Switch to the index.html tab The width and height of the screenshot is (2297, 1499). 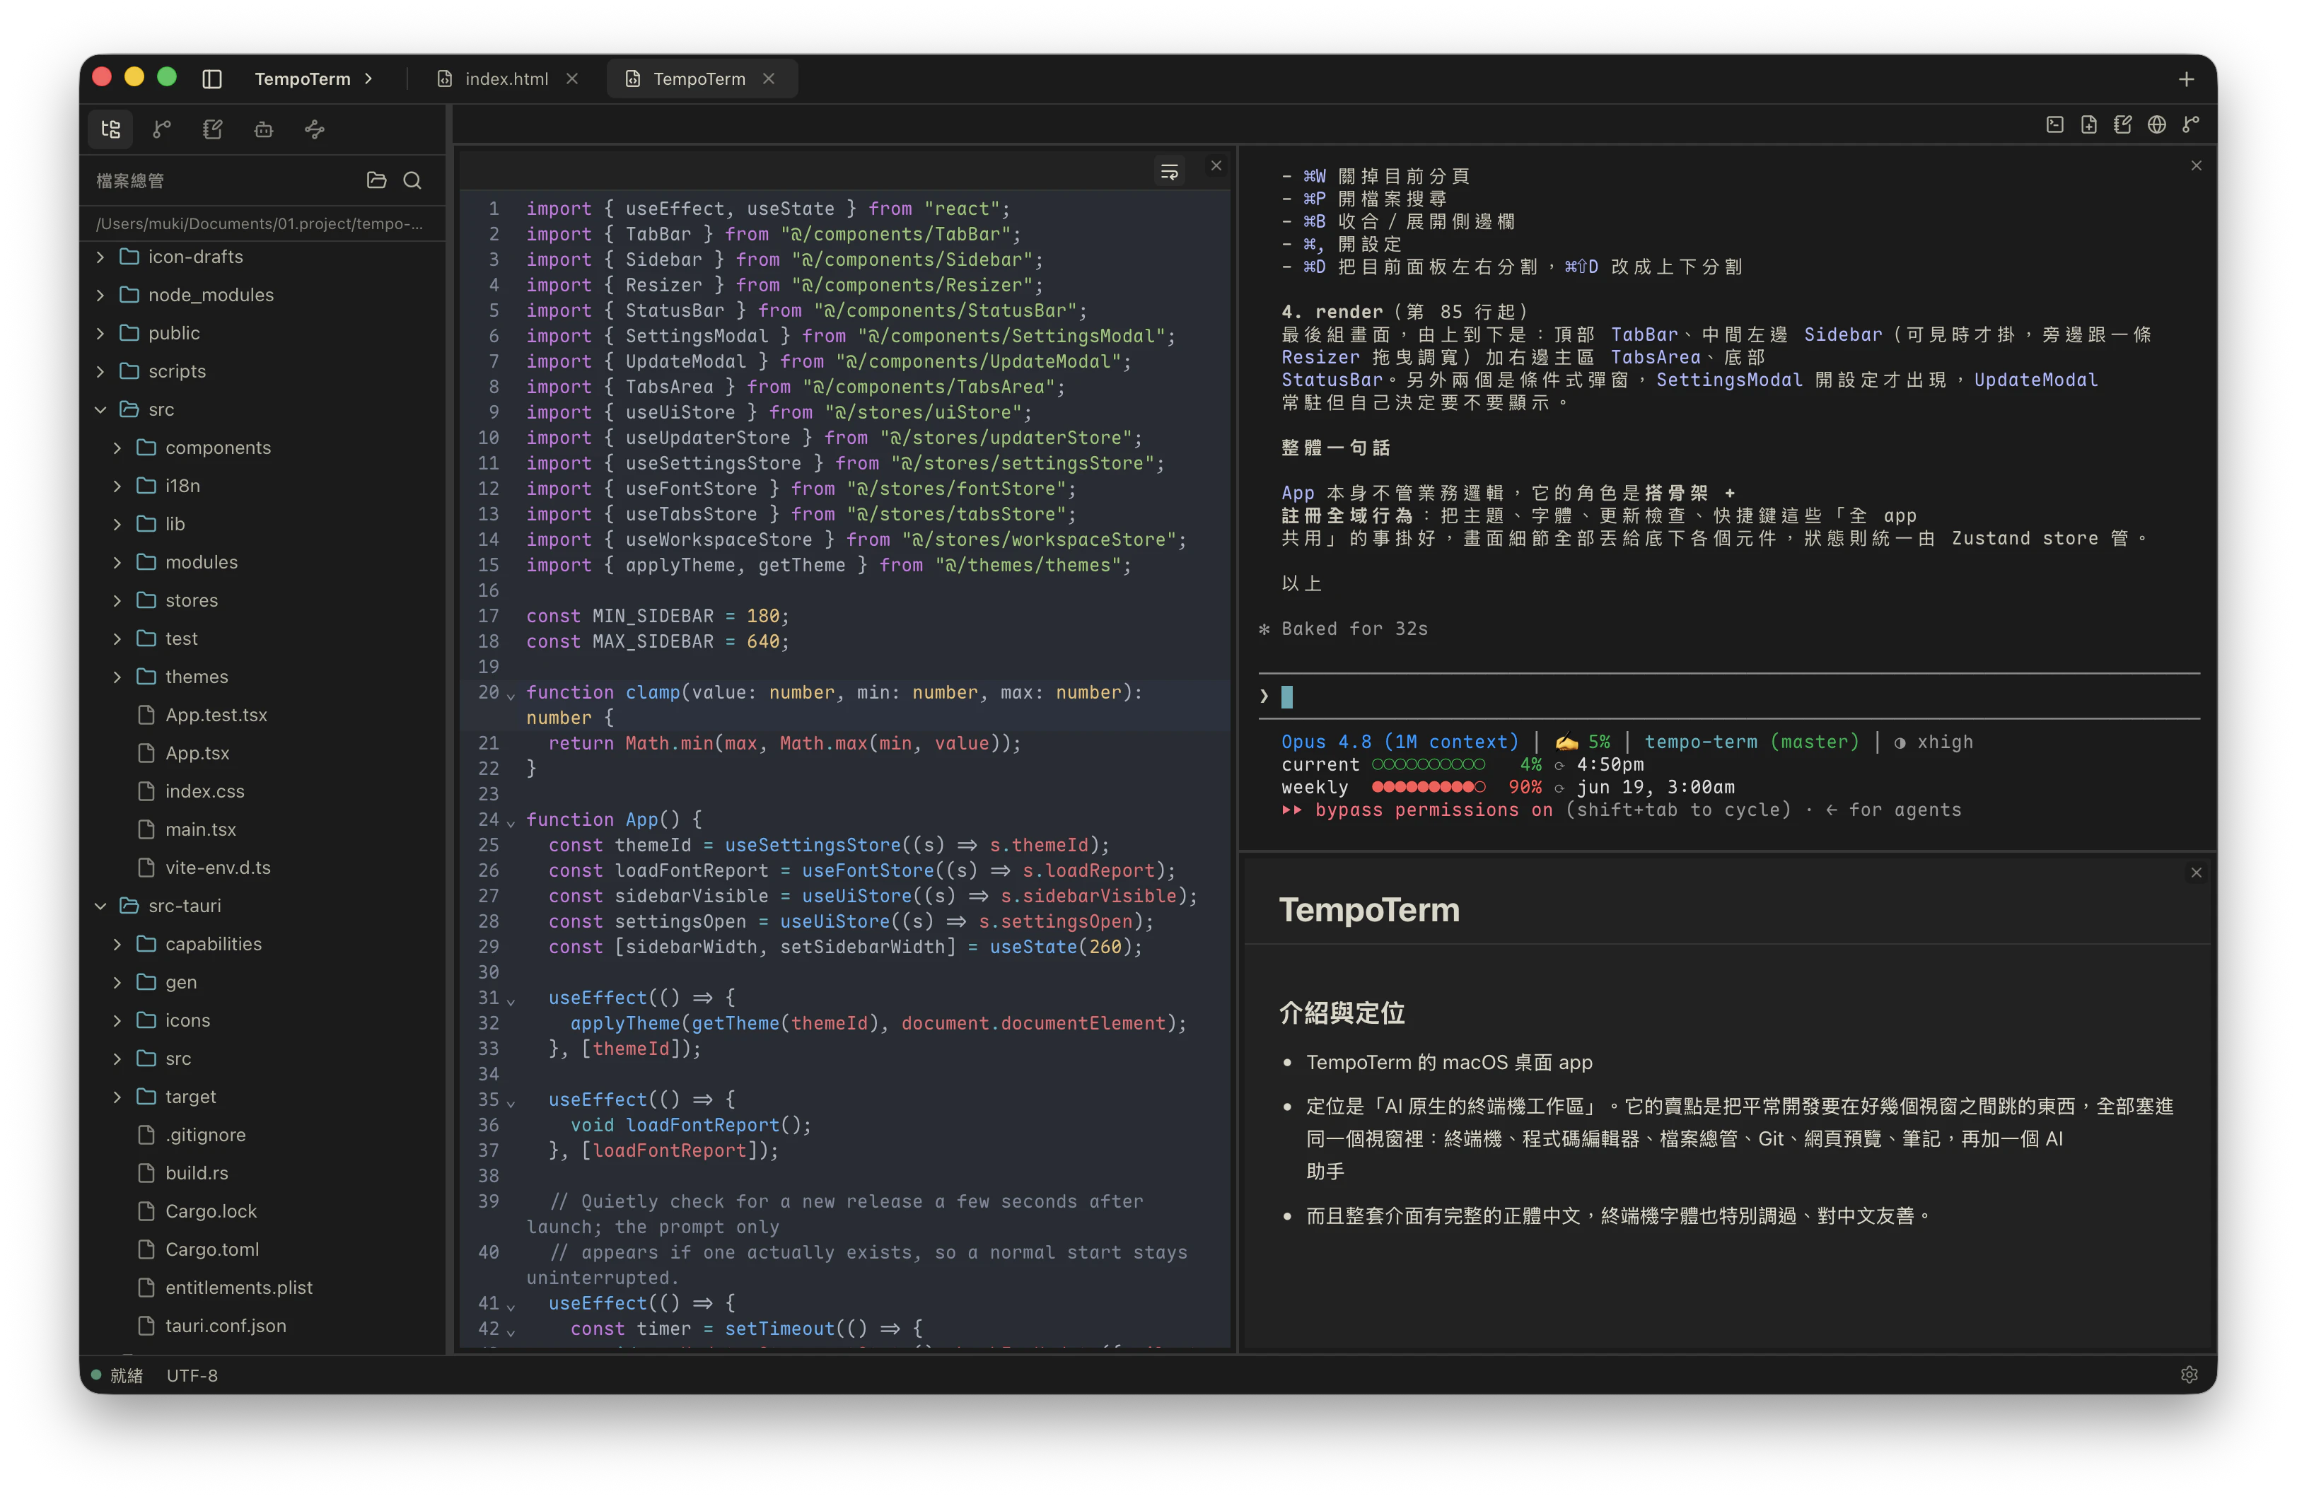coord(506,79)
